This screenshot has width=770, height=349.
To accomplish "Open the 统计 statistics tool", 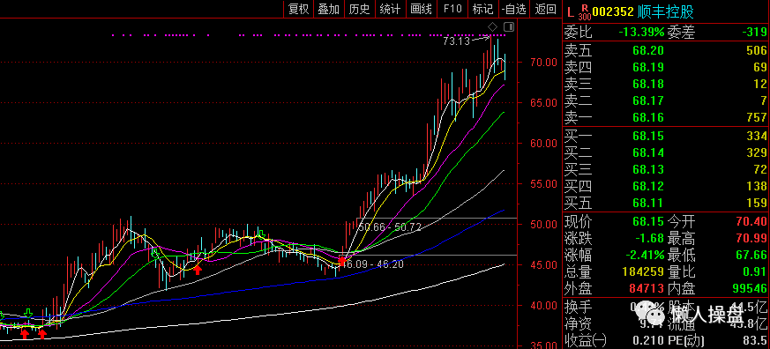I will click(390, 8).
